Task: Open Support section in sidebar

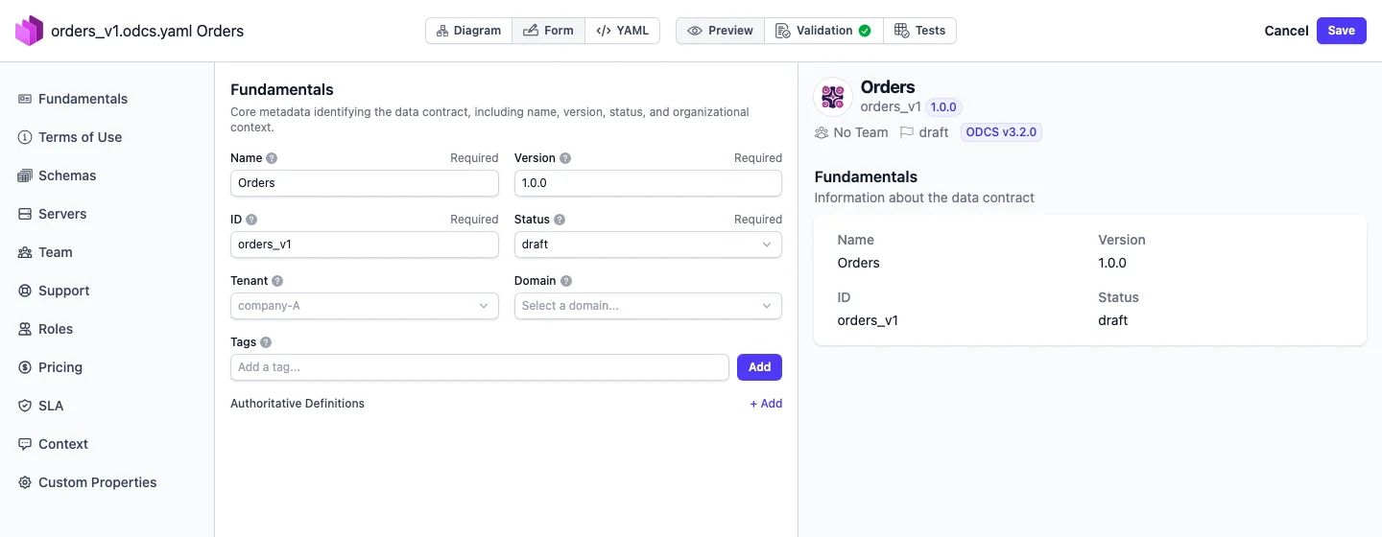Action: tap(107, 291)
